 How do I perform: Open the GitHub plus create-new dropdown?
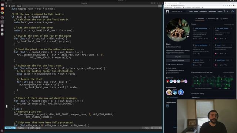228,11
